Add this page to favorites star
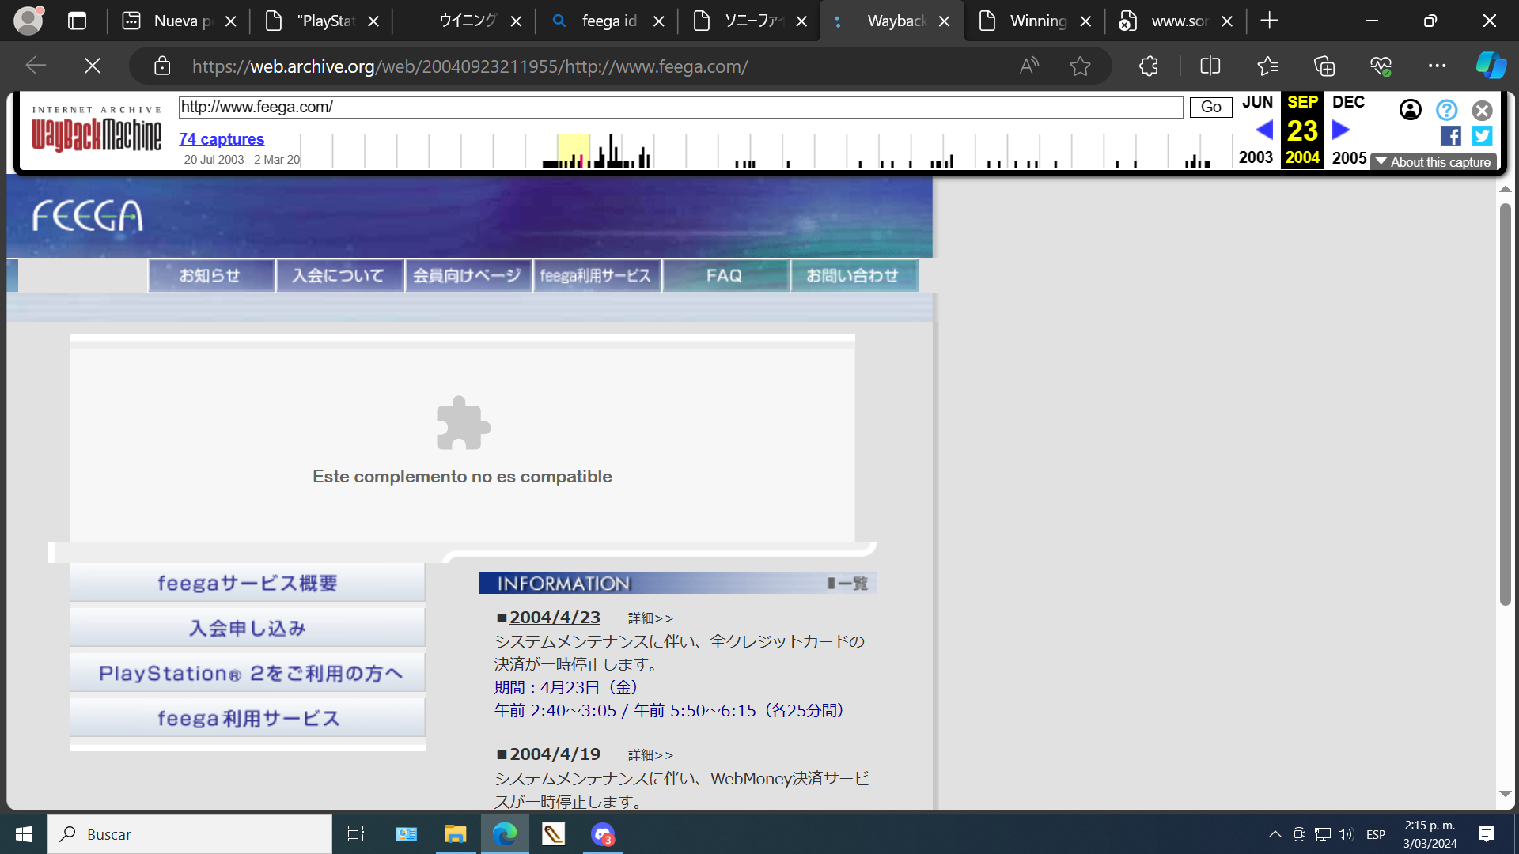The image size is (1519, 854). pos(1080,66)
